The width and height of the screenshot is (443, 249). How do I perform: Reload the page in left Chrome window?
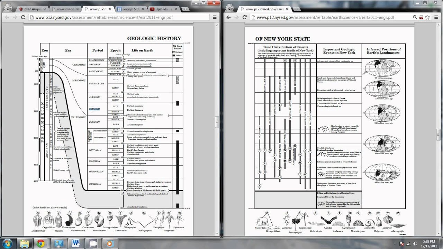pyautogui.click(x=23, y=17)
